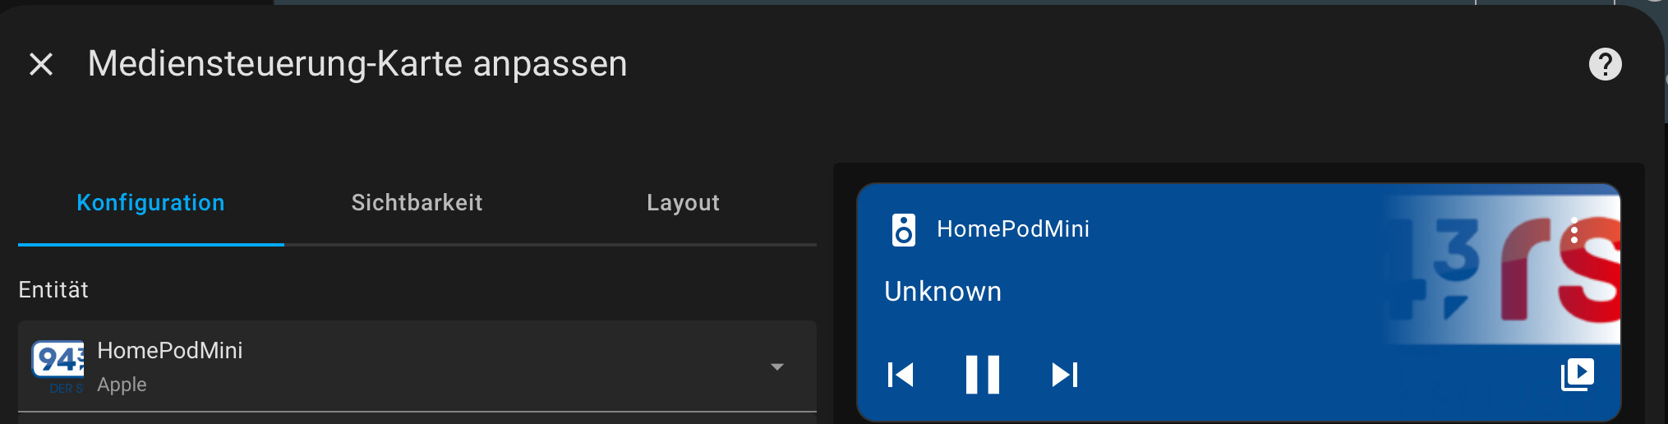Click the Apple subtitle under HomePodMini
Image resolution: width=1668 pixels, height=424 pixels.
122,385
